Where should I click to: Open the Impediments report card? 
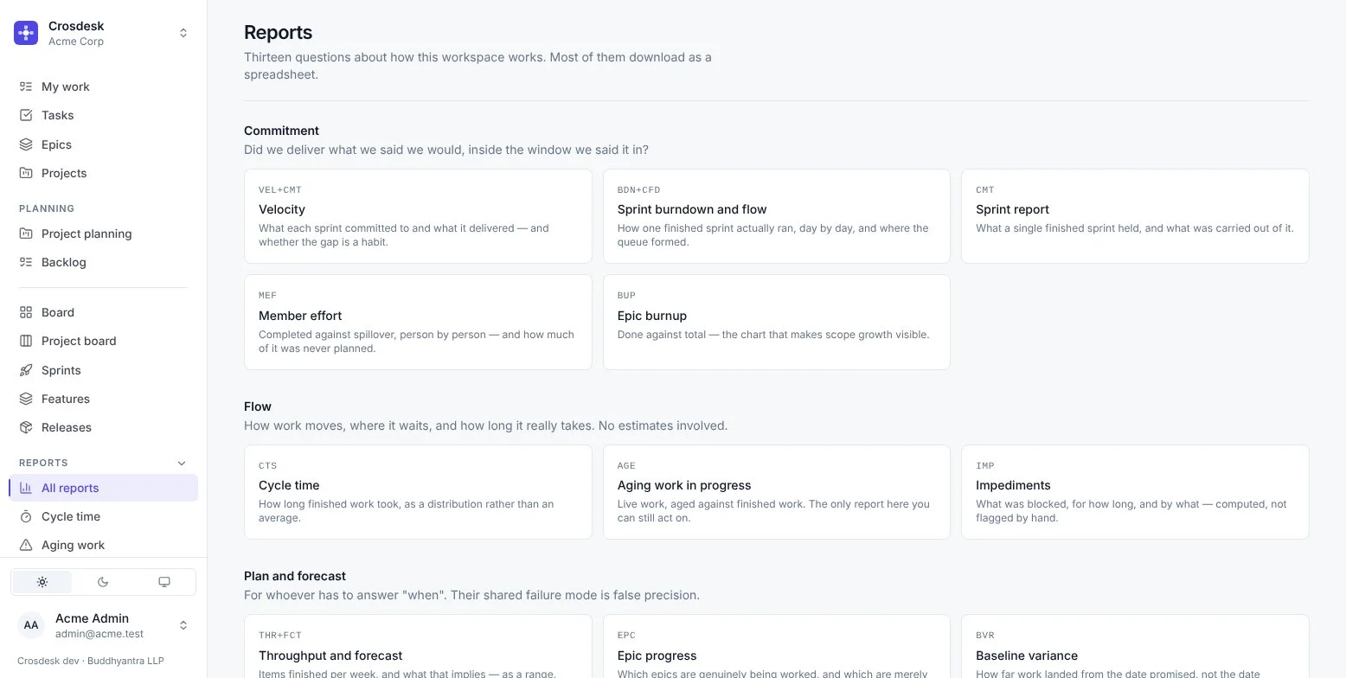pyautogui.click(x=1135, y=492)
